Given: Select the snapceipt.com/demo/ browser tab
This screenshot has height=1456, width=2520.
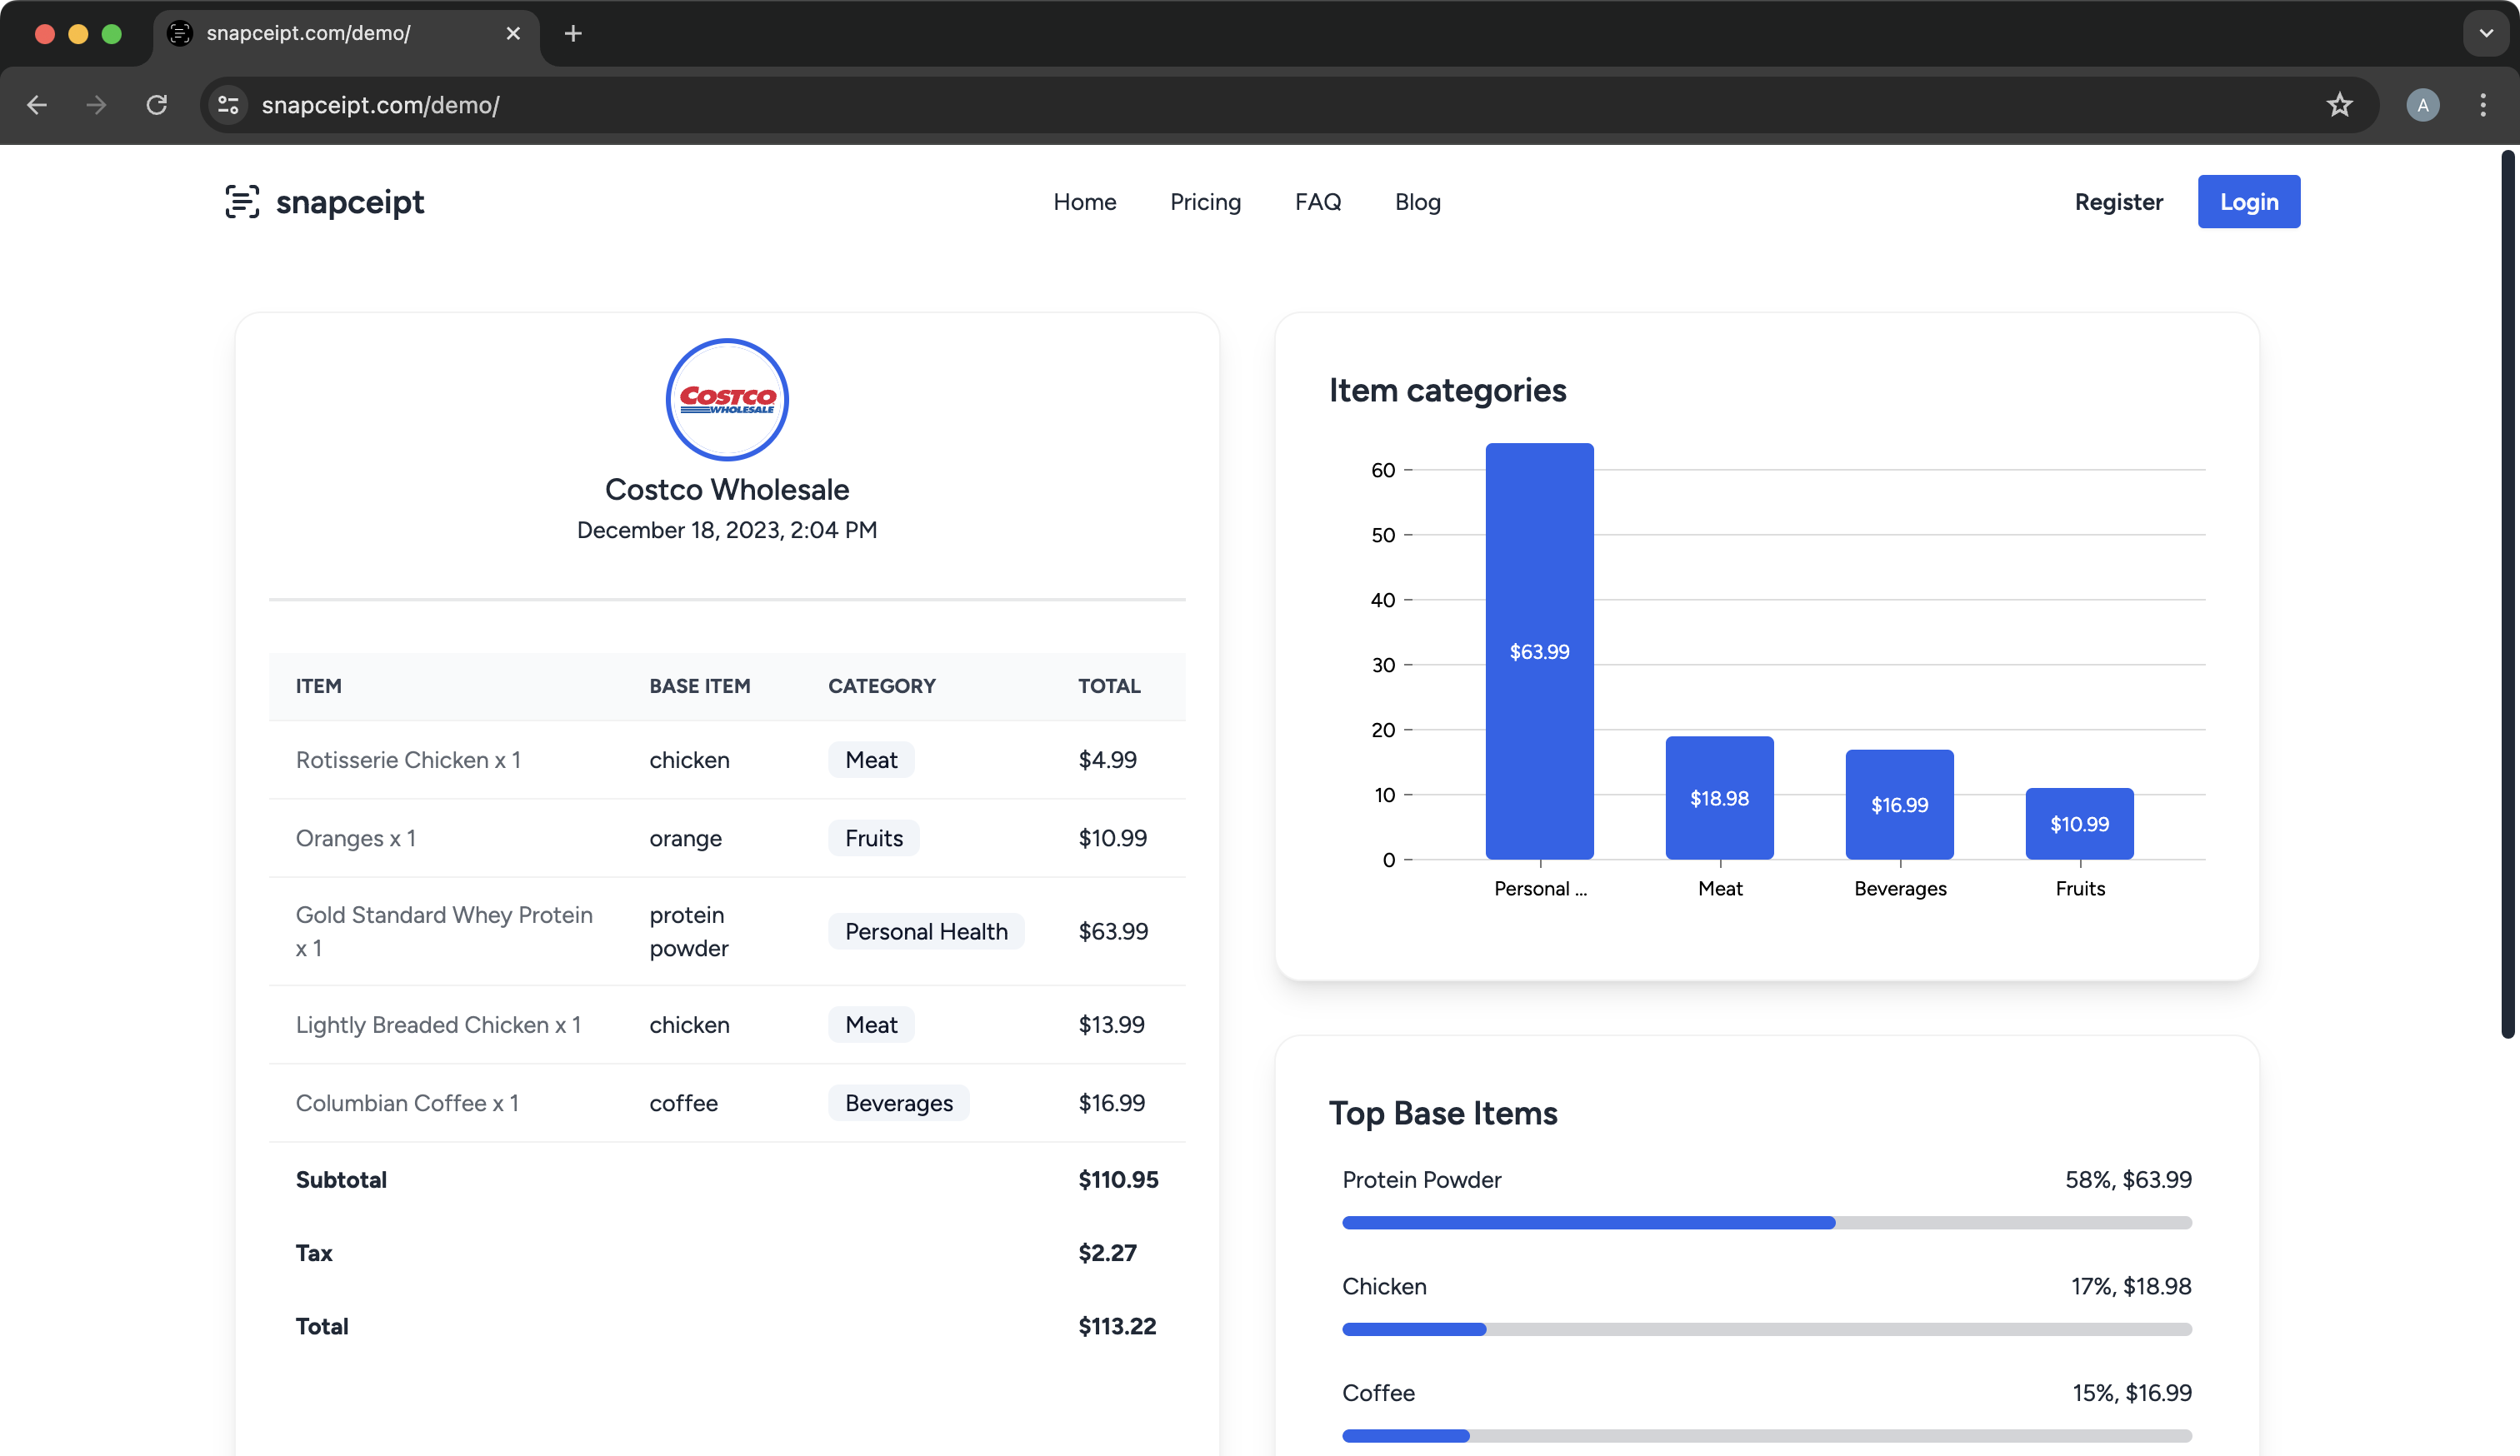Looking at the screenshot, I should click(345, 33).
